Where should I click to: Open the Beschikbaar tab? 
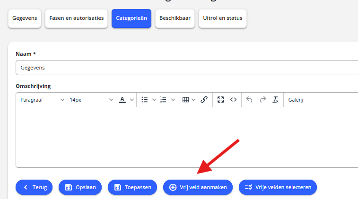tap(175, 18)
